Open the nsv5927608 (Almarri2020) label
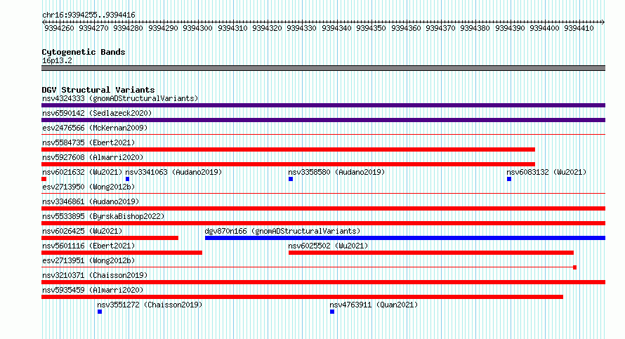The width and height of the screenshot is (625, 339). pos(93,157)
